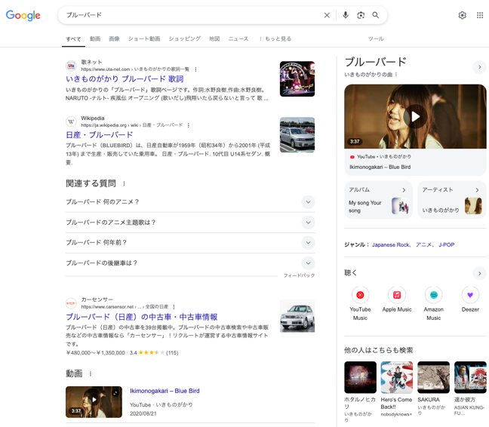Click 歌ネット site favicon
Viewport: 489px width, 427px height.
click(x=71, y=66)
